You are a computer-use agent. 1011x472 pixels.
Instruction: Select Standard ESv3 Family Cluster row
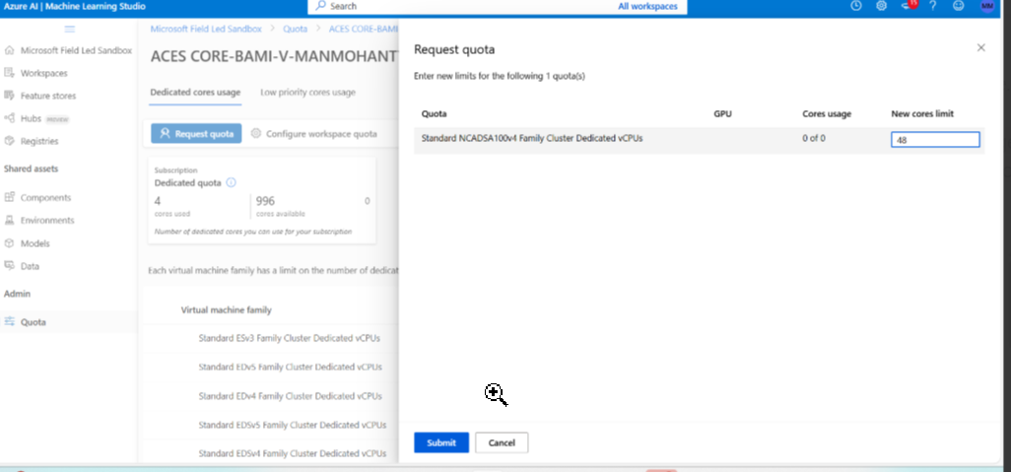coord(270,338)
